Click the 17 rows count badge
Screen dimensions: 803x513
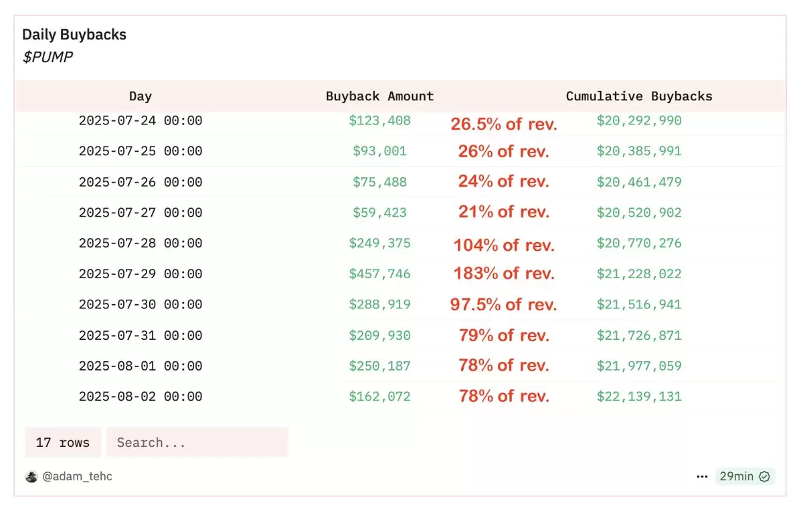click(63, 443)
